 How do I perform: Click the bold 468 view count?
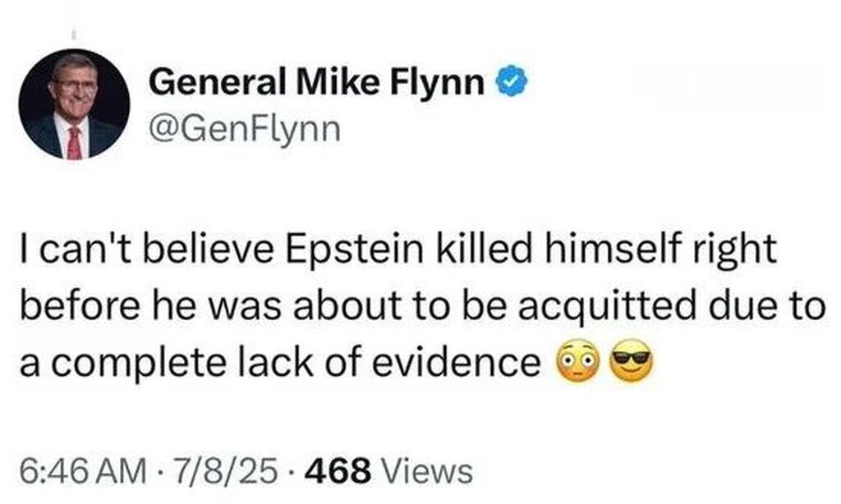pyautogui.click(x=340, y=471)
